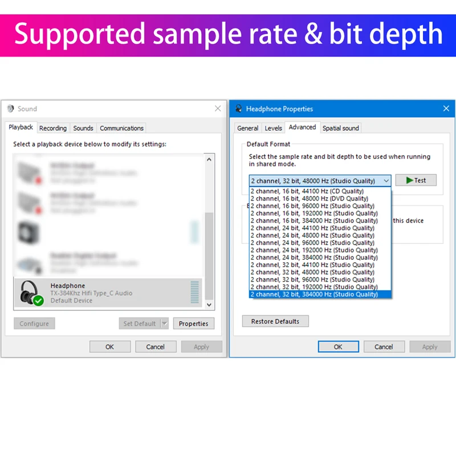456x456 pixels.
Task: Open the Recording tab
Action: tap(53, 128)
